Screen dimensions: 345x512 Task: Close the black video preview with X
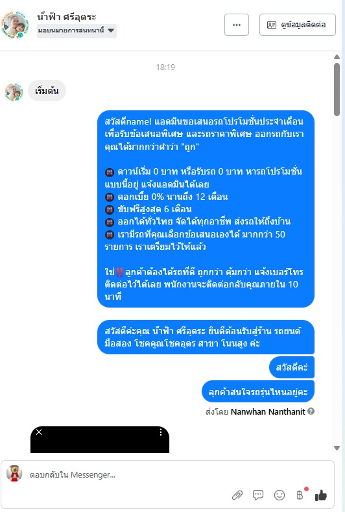(x=39, y=432)
